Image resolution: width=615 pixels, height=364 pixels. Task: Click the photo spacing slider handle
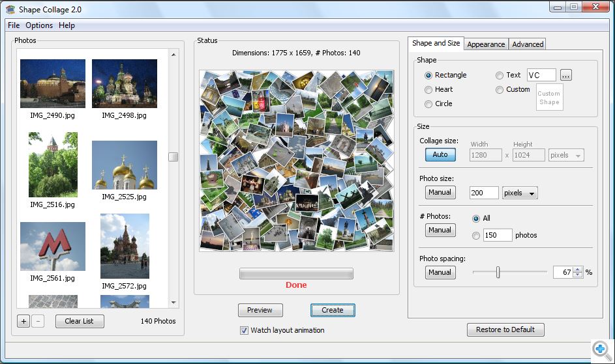point(498,272)
